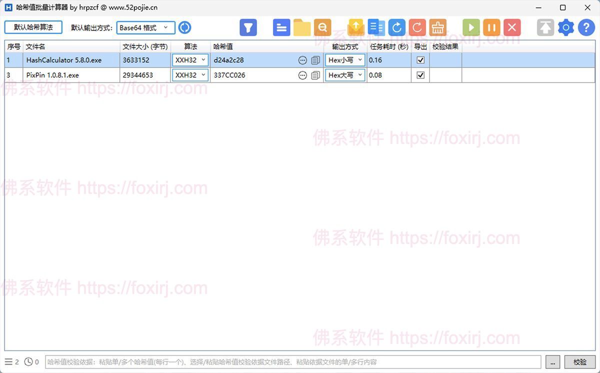Click the blue filter funnel icon
600x373 pixels.
248,27
